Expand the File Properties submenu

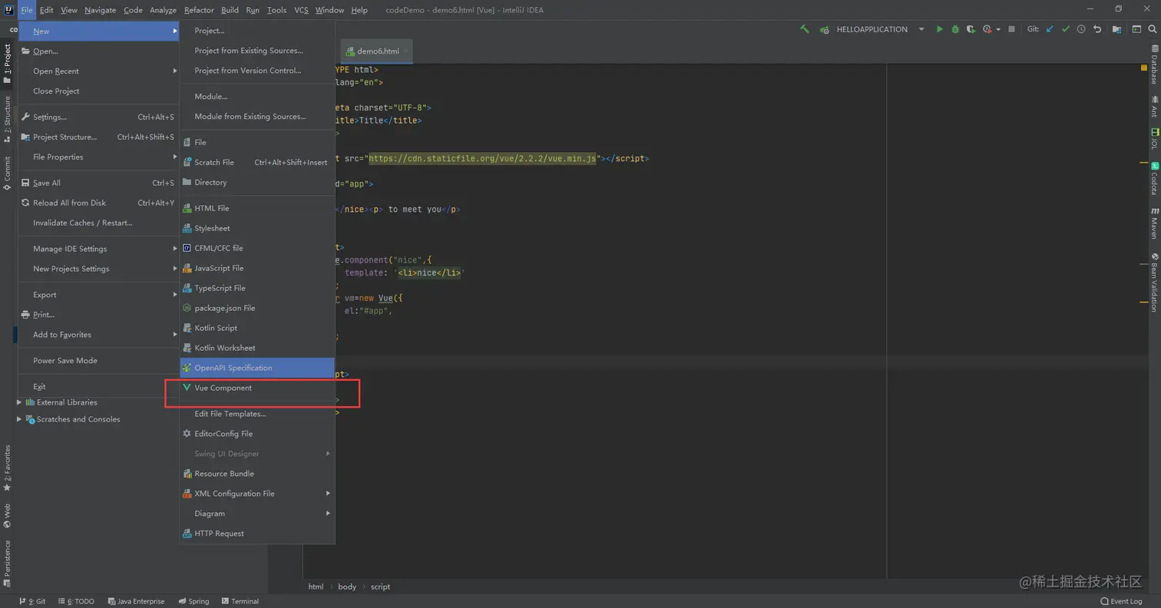click(x=99, y=157)
